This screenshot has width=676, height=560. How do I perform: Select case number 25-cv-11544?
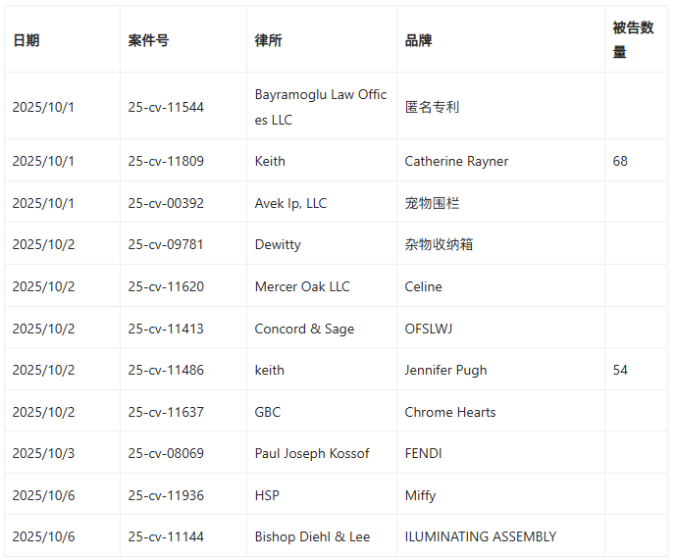pos(166,107)
